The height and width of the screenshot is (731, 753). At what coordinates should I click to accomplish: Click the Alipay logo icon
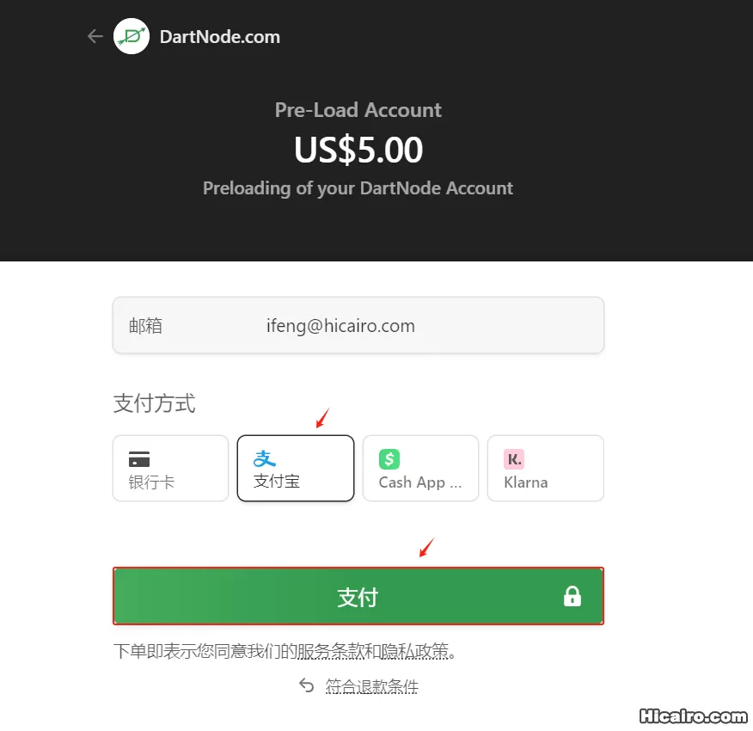[264, 458]
